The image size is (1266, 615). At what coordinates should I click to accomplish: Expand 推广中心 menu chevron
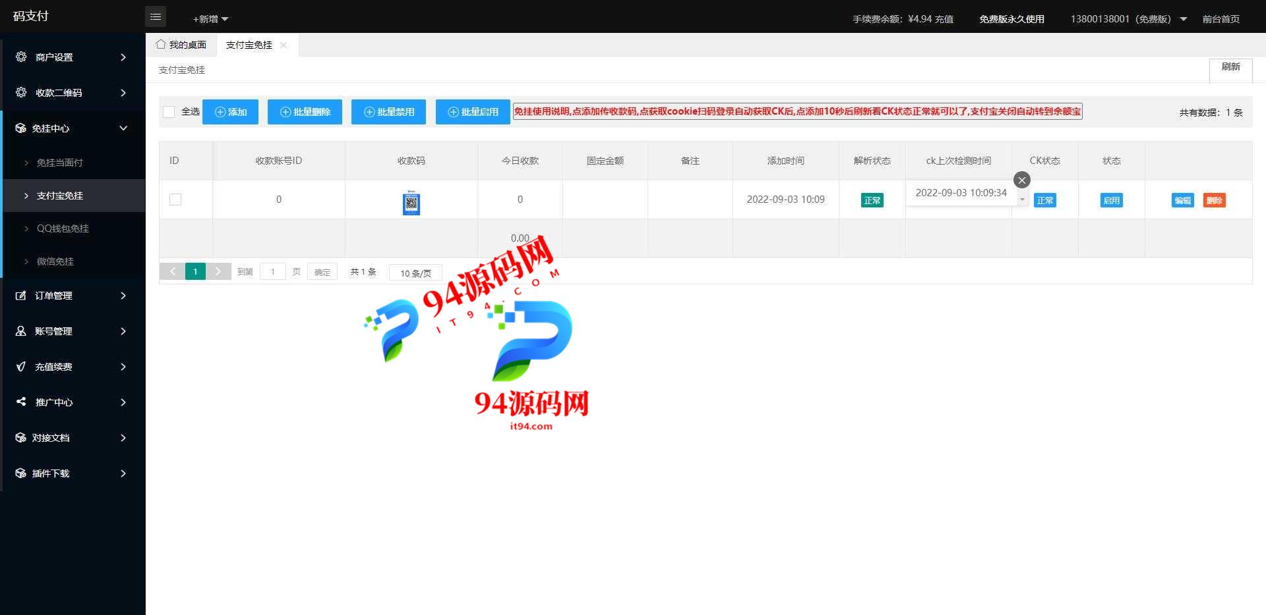pyautogui.click(x=123, y=402)
